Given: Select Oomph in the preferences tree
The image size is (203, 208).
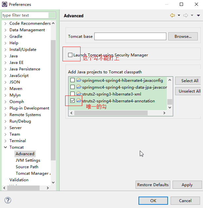Looking at the screenshot, I should coord(17,102).
